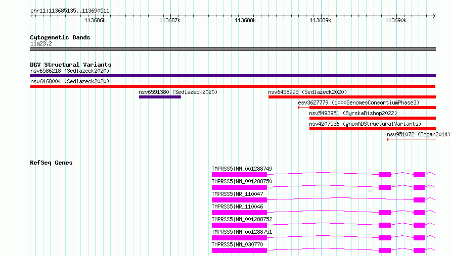Click the TMPRSS5|NR_110046 transcript label
This screenshot has height=256, width=450.
pos(237,207)
